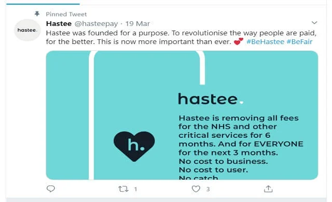Open the @hasteepay handle
Image resolution: width=332 pixels, height=202 pixels.
click(x=96, y=24)
